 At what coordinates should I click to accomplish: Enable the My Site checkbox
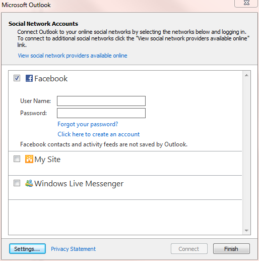[x=17, y=159]
